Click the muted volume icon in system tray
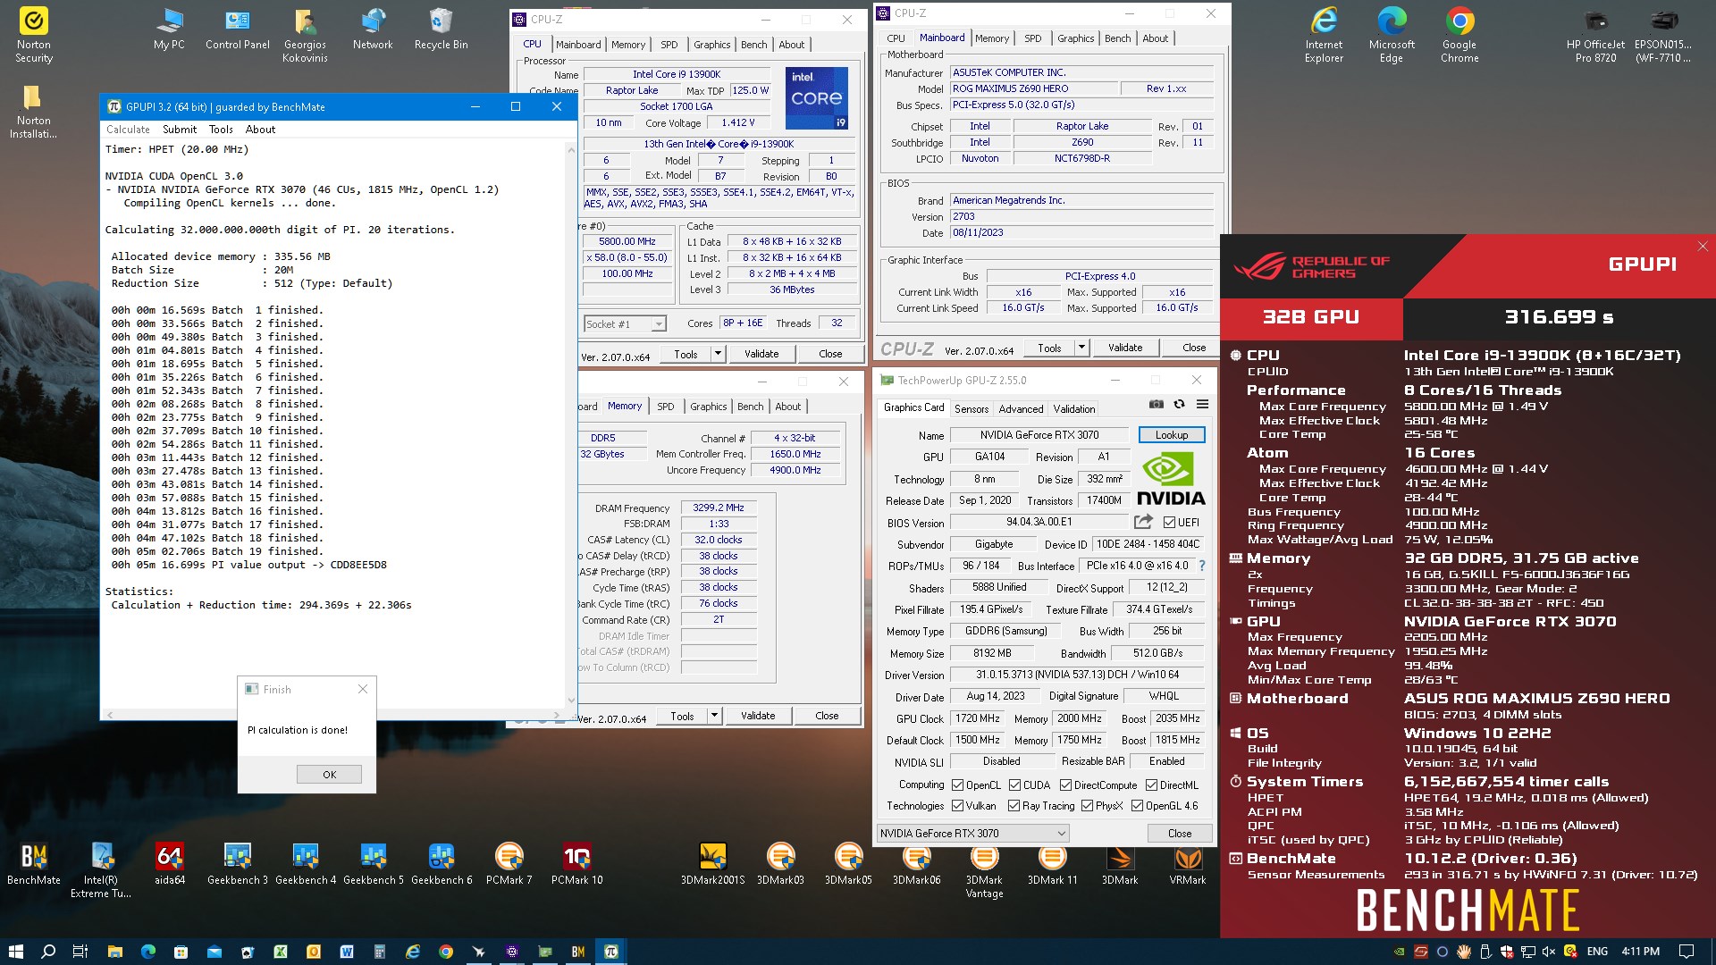The height and width of the screenshot is (965, 1716). 1549,952
